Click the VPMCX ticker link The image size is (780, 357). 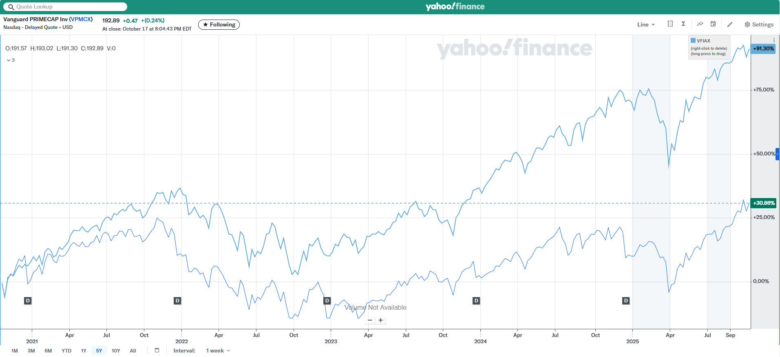[x=81, y=19]
